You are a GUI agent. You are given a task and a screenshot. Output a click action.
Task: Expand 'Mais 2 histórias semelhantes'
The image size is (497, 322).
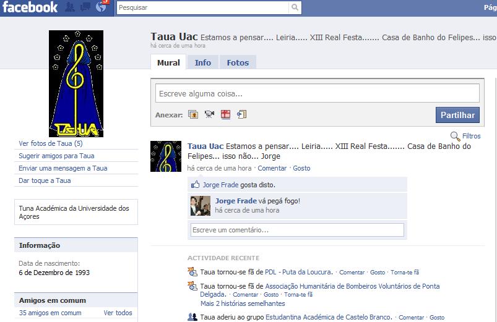243,303
